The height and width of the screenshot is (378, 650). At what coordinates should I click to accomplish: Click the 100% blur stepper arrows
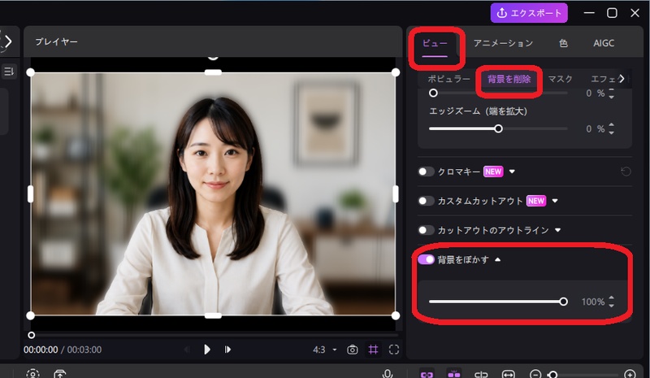[x=612, y=302]
